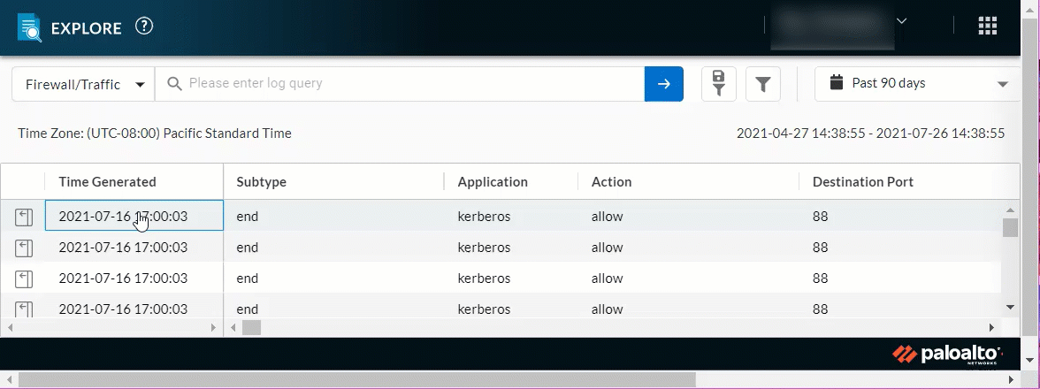Viewport: 1040px width, 389px height.
Task: Click the Destination Port column header
Action: pos(862,182)
